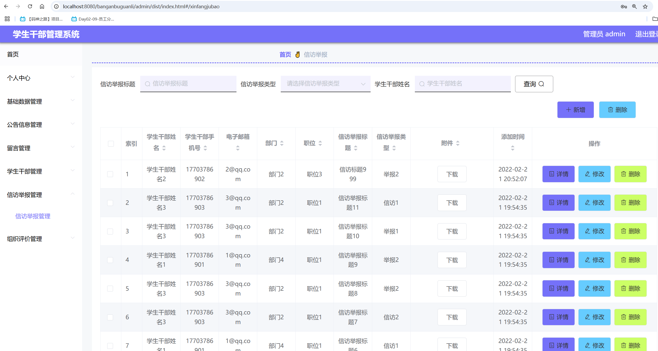Viewport: 658px width, 351px height.
Task: Open 请选择信访举报类型 dropdown
Action: tap(325, 84)
